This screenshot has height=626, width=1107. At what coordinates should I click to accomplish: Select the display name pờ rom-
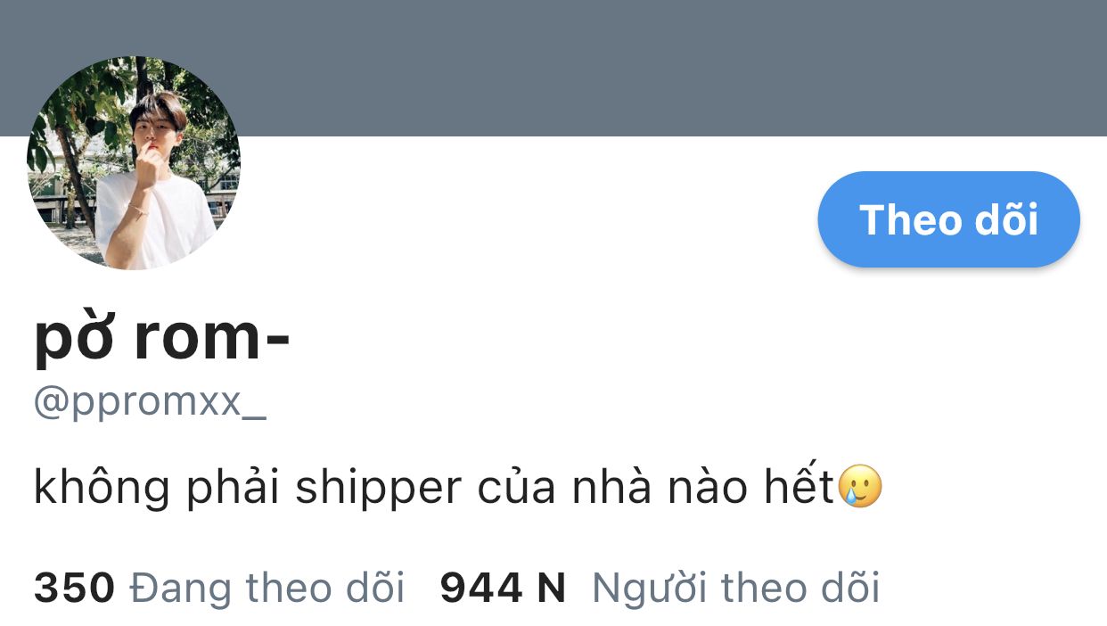coord(162,341)
